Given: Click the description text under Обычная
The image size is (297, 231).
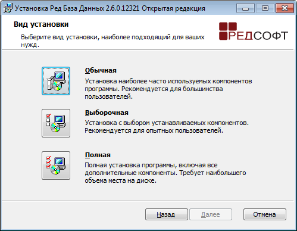Looking at the screenshot, I should [x=168, y=89].
